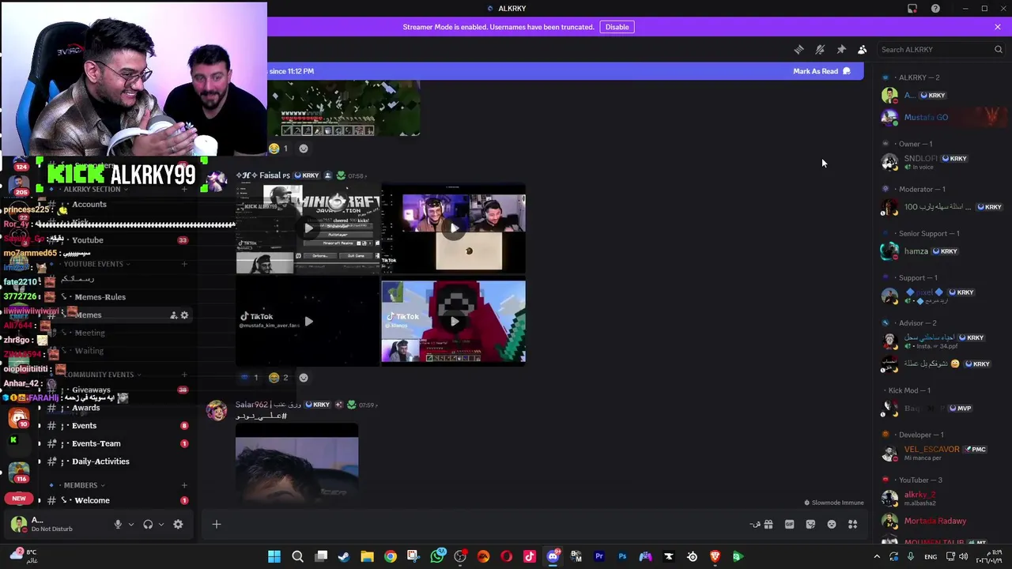Open notification settings bell icon
This screenshot has height=569, width=1012.
pos(820,50)
